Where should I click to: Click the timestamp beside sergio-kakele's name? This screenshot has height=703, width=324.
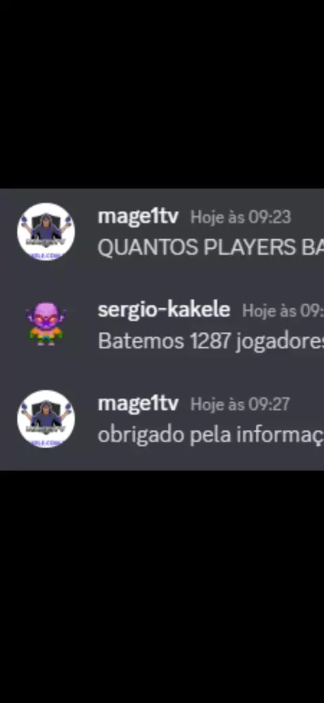pos(283,311)
